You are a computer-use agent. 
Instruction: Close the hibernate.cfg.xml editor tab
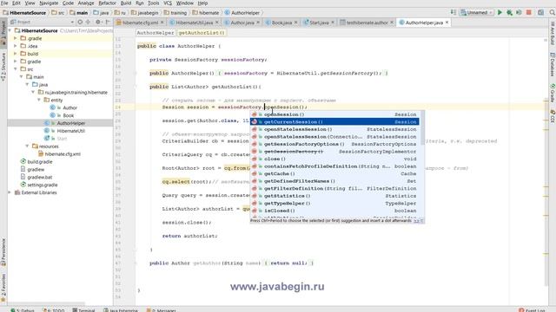point(162,23)
